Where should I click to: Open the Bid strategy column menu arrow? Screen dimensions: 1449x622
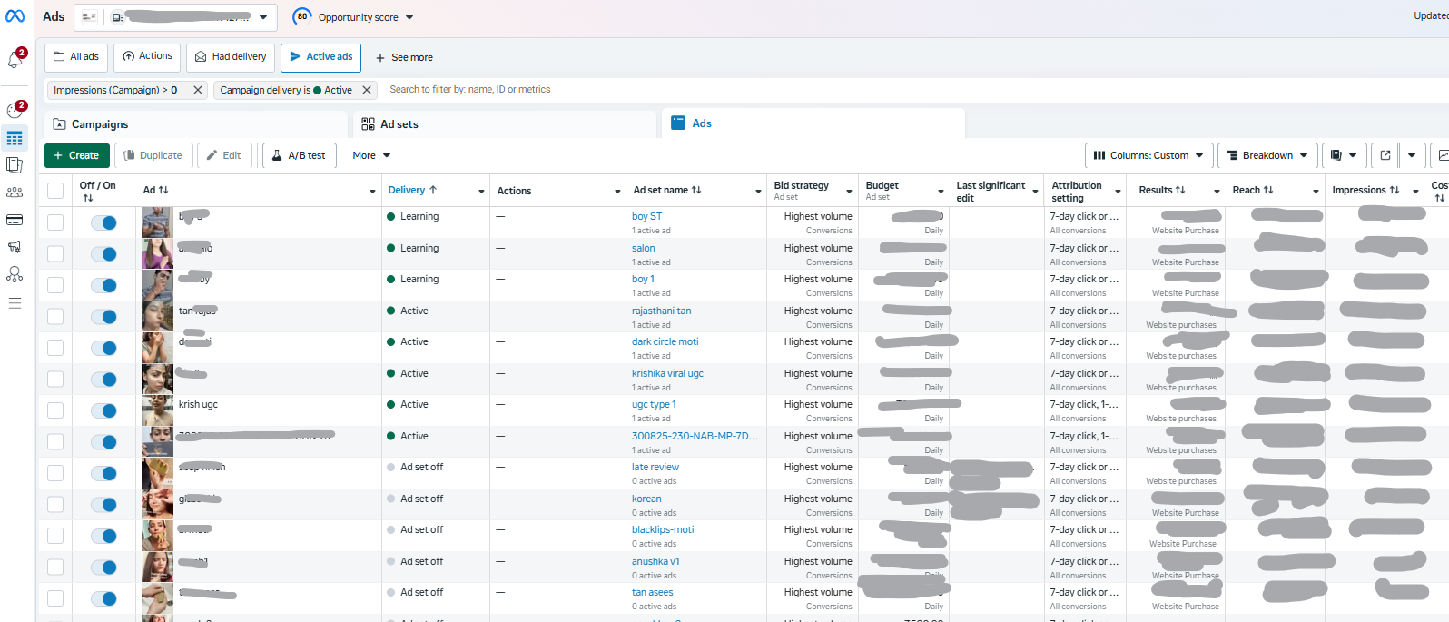click(849, 192)
